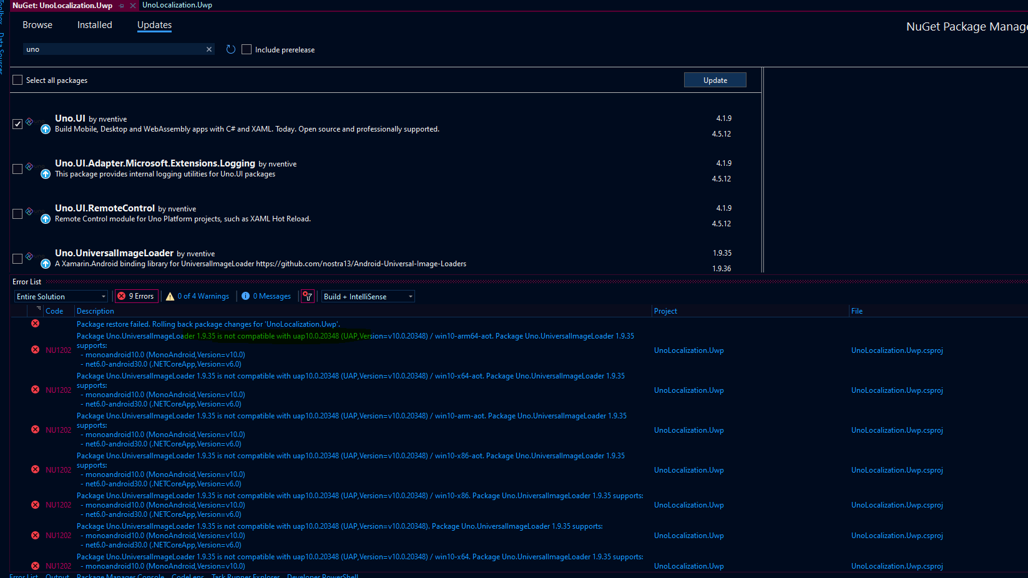Click the update arrow icon for Uno.UI.Adapter.Microsoft.Extensions.Logging
Screen dimensions: 1028x578
coord(46,174)
